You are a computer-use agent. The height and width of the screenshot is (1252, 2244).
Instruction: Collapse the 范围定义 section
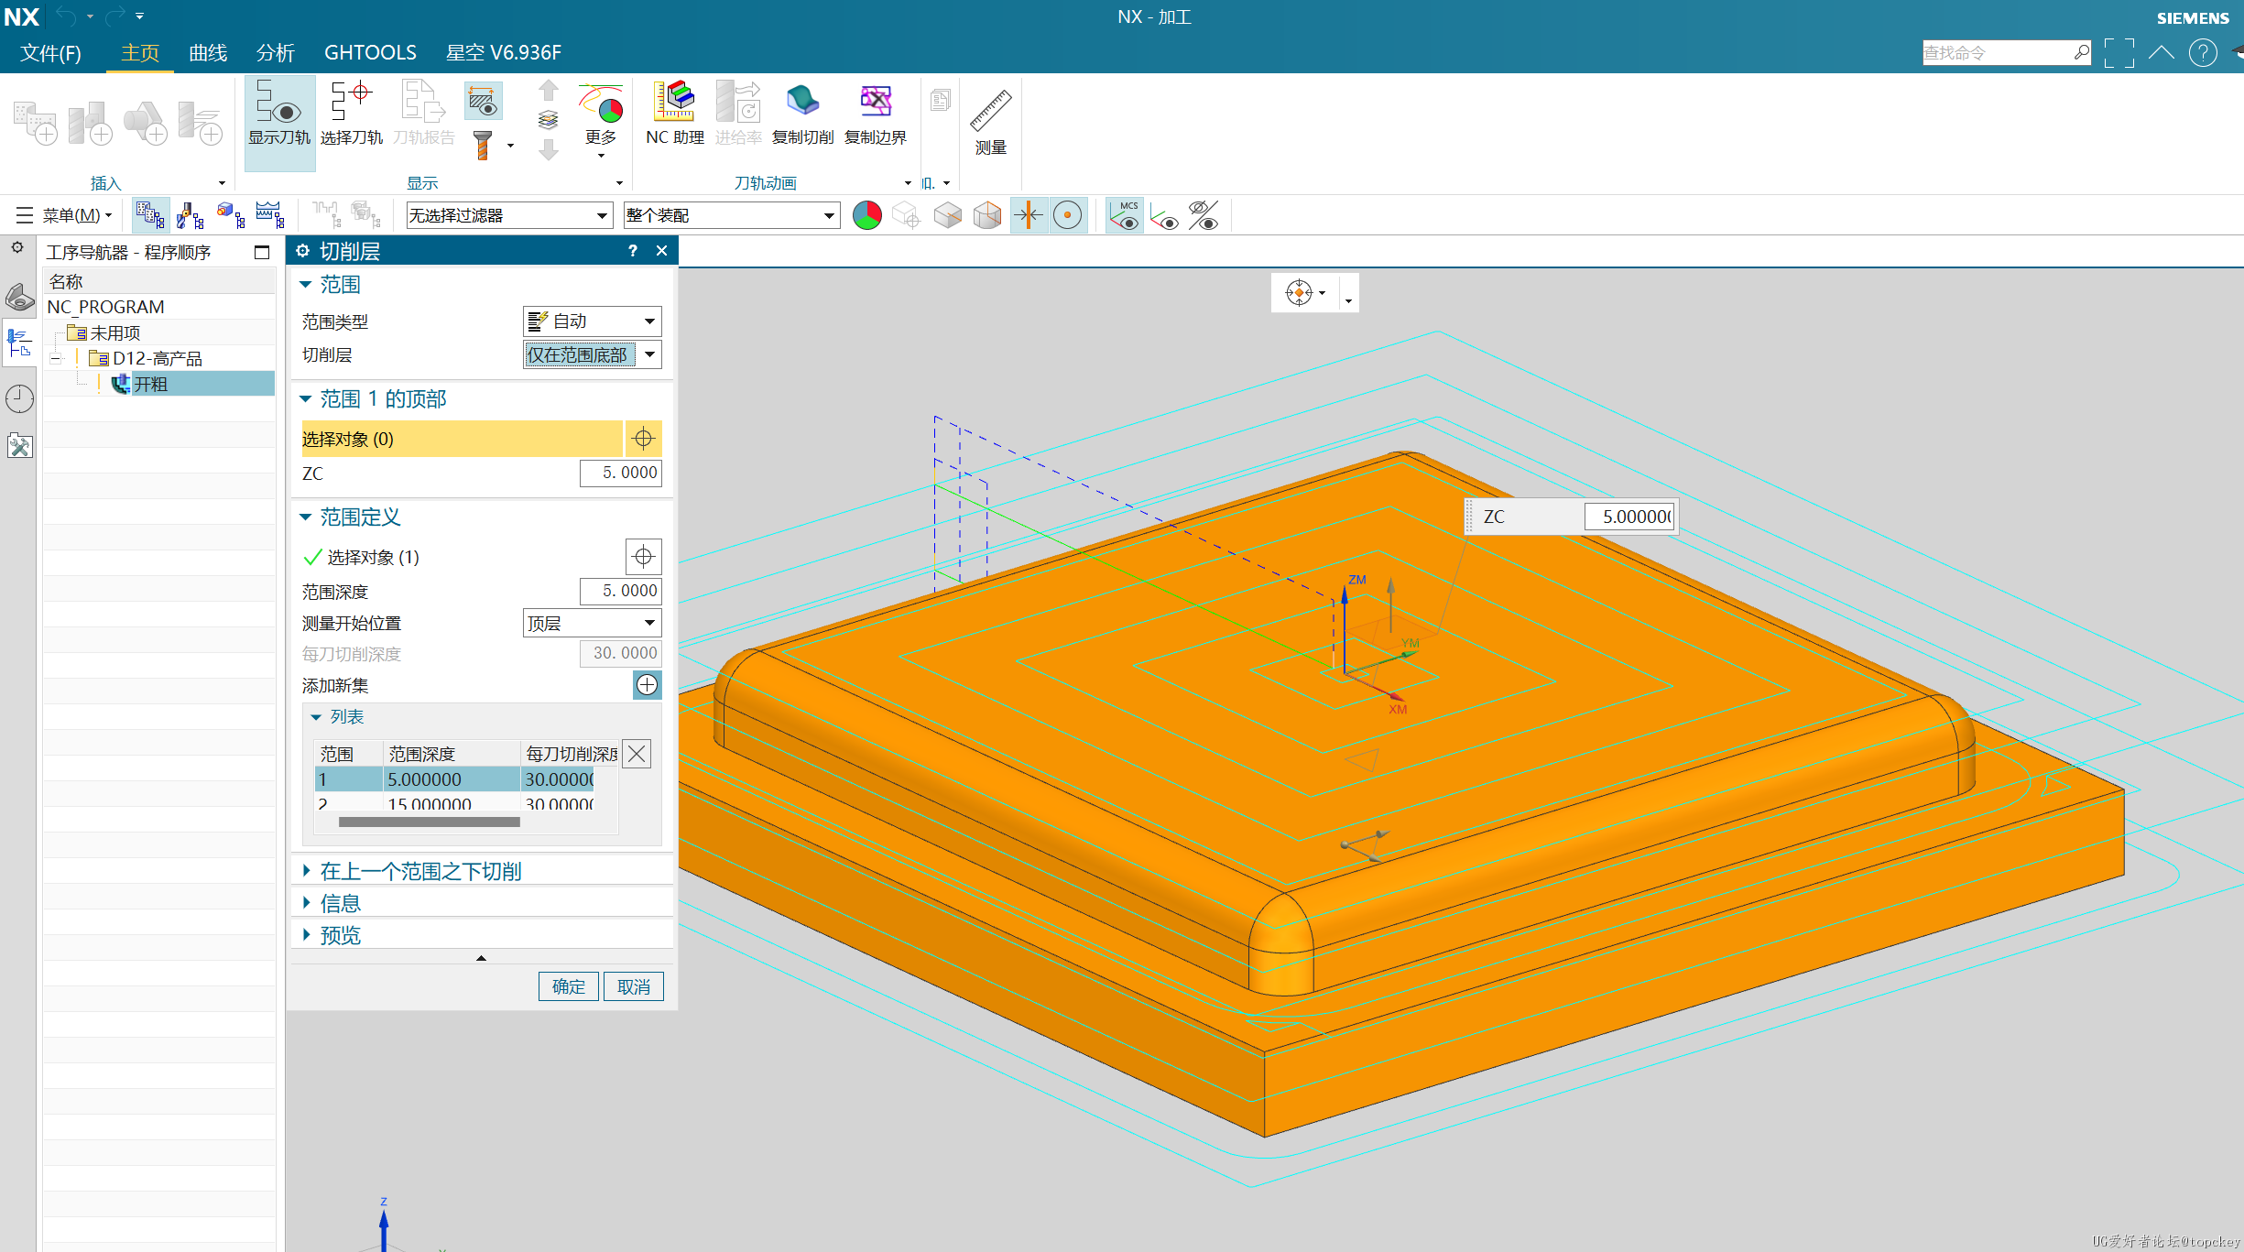coord(306,517)
